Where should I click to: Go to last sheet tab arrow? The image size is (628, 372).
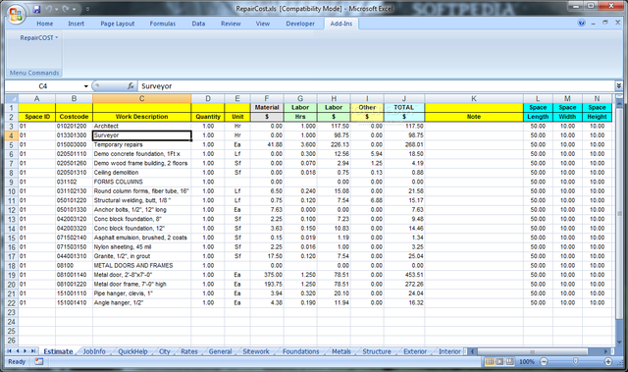tap(33, 350)
